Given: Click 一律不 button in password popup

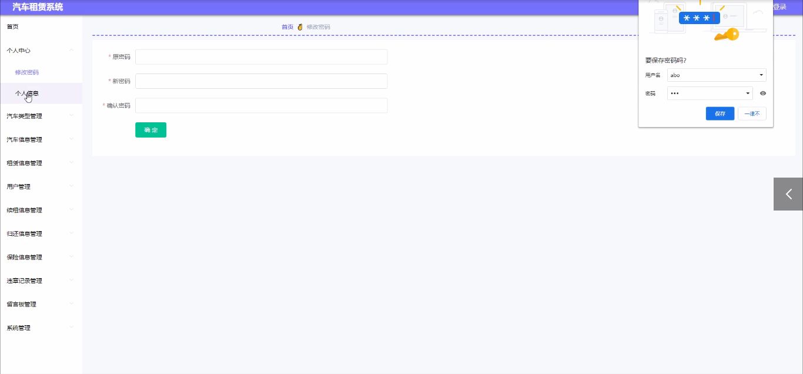Looking at the screenshot, I should point(752,113).
